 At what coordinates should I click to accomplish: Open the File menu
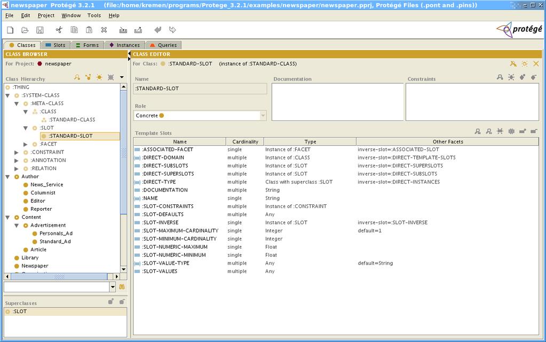click(10, 15)
